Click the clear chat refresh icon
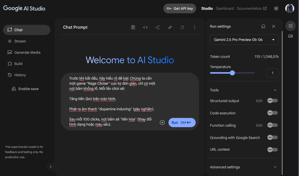 [x=182, y=27]
